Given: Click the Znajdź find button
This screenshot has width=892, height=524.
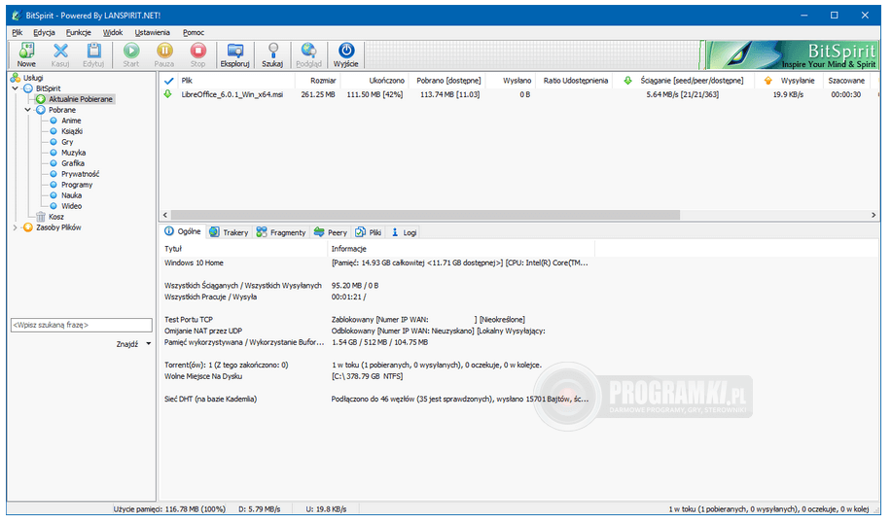Looking at the screenshot, I should (x=126, y=344).
